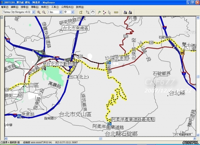Click the 台北市文山區 map label
Image resolution: width=200 pixels, height=145 pixels.
pos(75,114)
